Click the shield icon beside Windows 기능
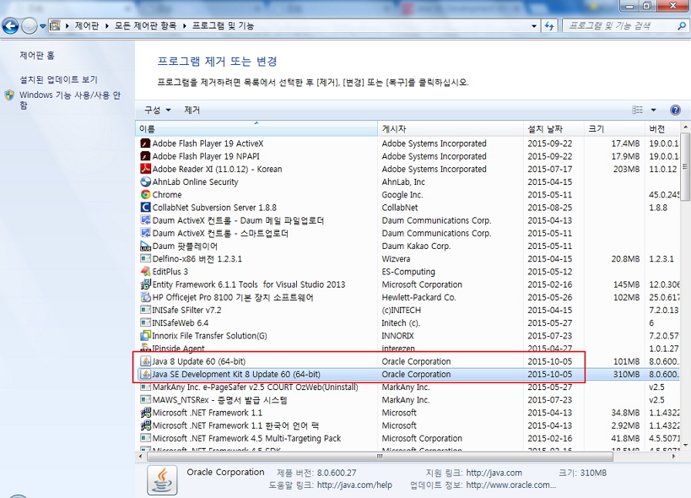691x498 pixels. pyautogui.click(x=9, y=95)
